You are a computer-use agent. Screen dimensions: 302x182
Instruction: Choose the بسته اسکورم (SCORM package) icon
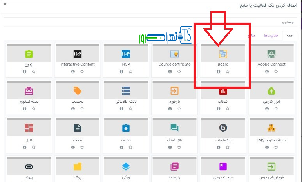click(29, 91)
